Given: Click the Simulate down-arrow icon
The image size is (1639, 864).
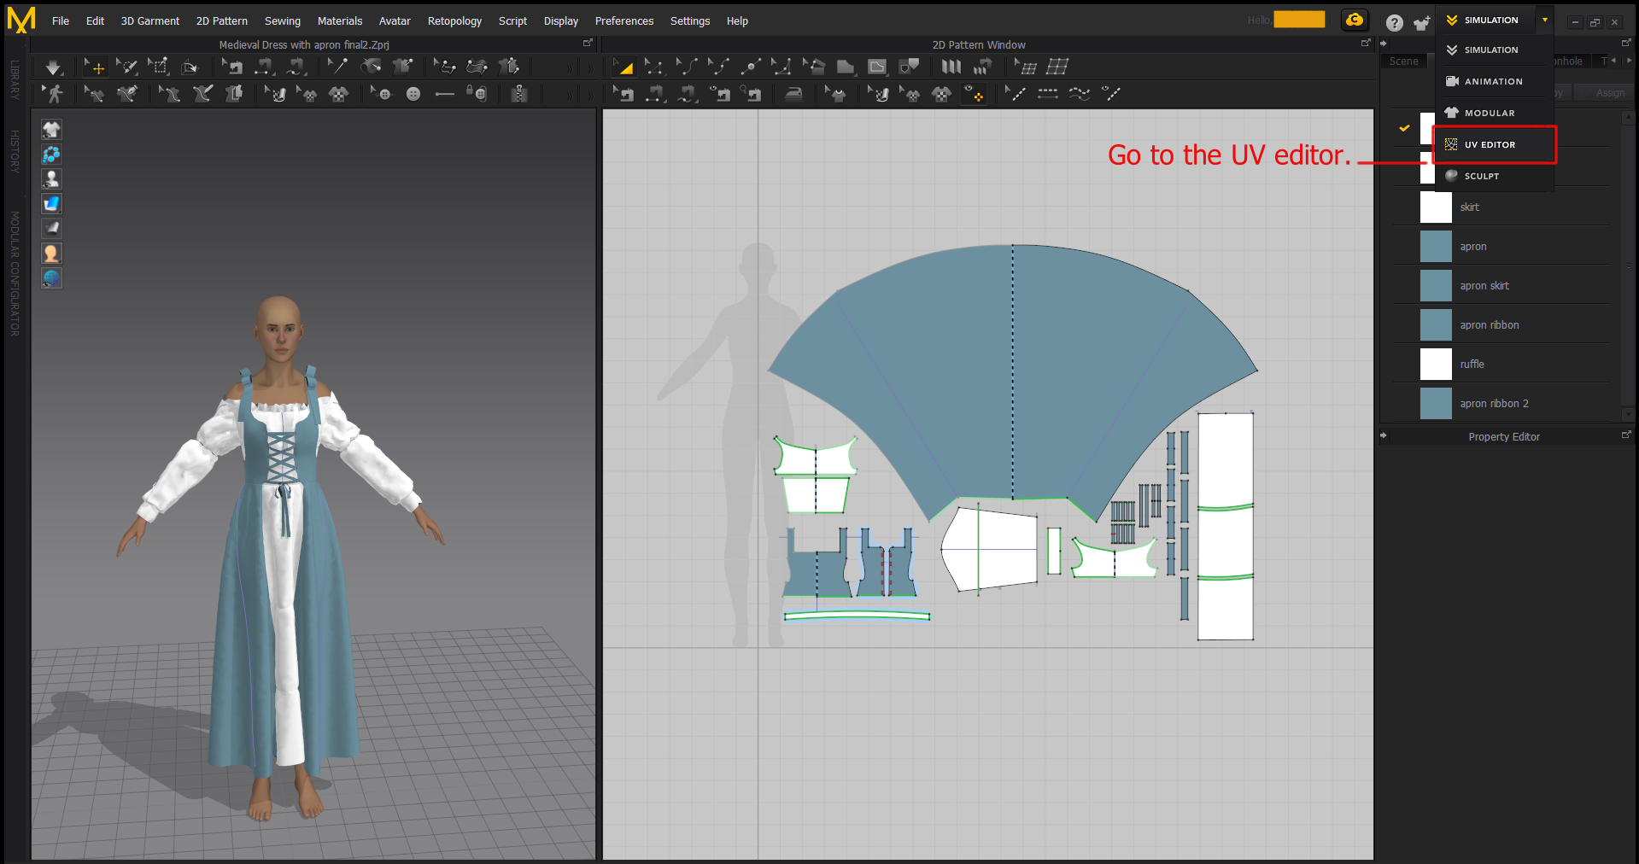Looking at the screenshot, I should pyautogui.click(x=53, y=67).
